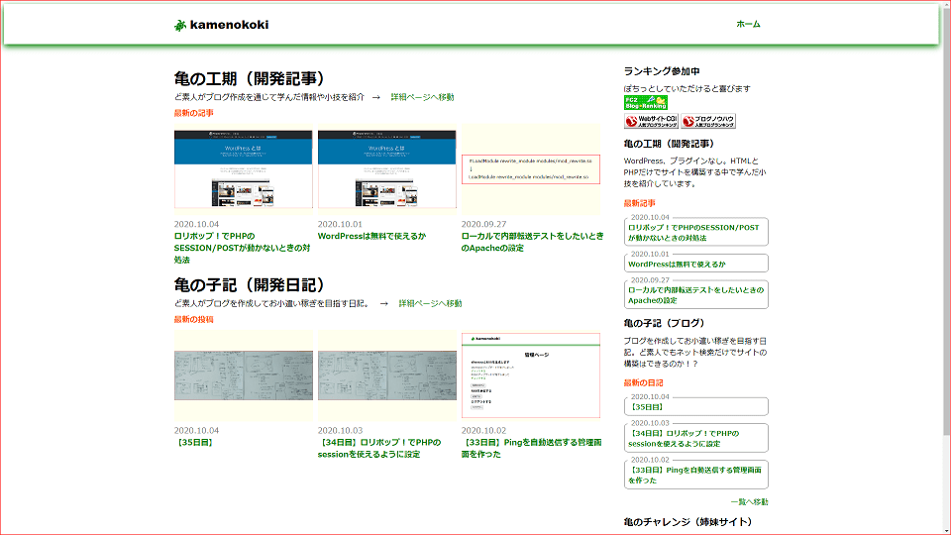
Task: Open main article WordPressは無料で使えるか
Action: [371, 236]
